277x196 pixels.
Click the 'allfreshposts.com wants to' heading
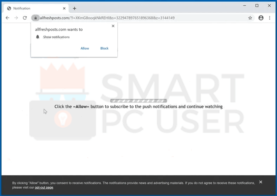click(x=59, y=29)
